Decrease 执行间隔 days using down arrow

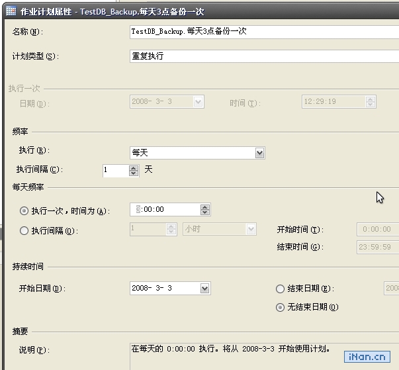(x=134, y=173)
